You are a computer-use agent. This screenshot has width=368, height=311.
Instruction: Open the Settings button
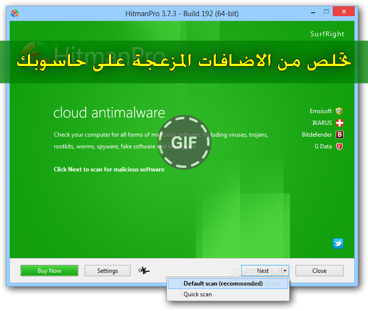[x=108, y=271]
